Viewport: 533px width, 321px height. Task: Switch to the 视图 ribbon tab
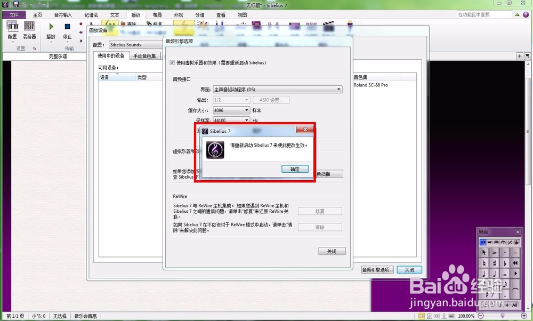click(243, 15)
